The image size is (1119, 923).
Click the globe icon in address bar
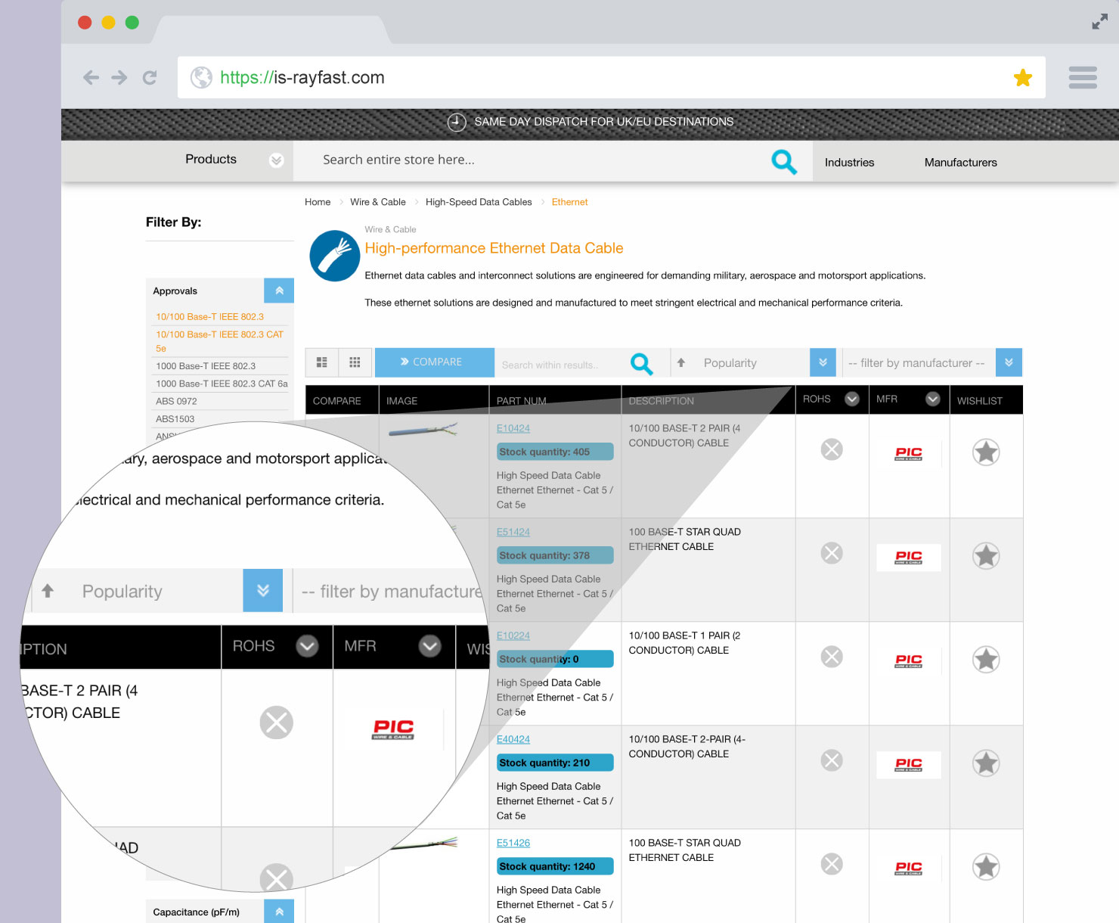pos(201,77)
